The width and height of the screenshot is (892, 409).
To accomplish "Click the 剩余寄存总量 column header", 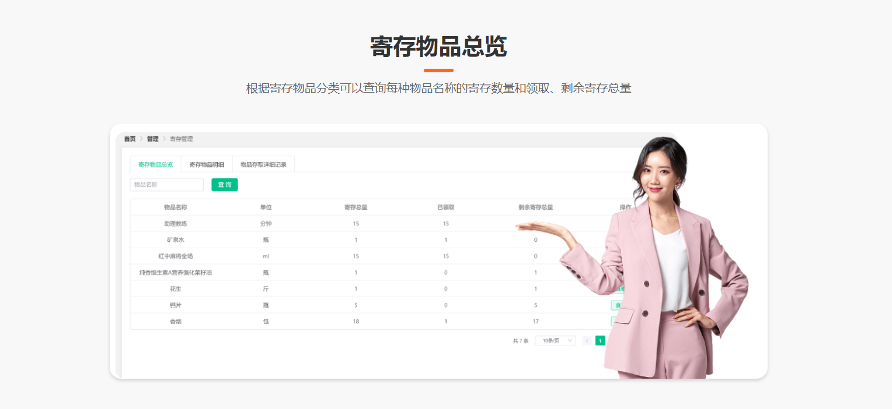I will pyautogui.click(x=535, y=207).
